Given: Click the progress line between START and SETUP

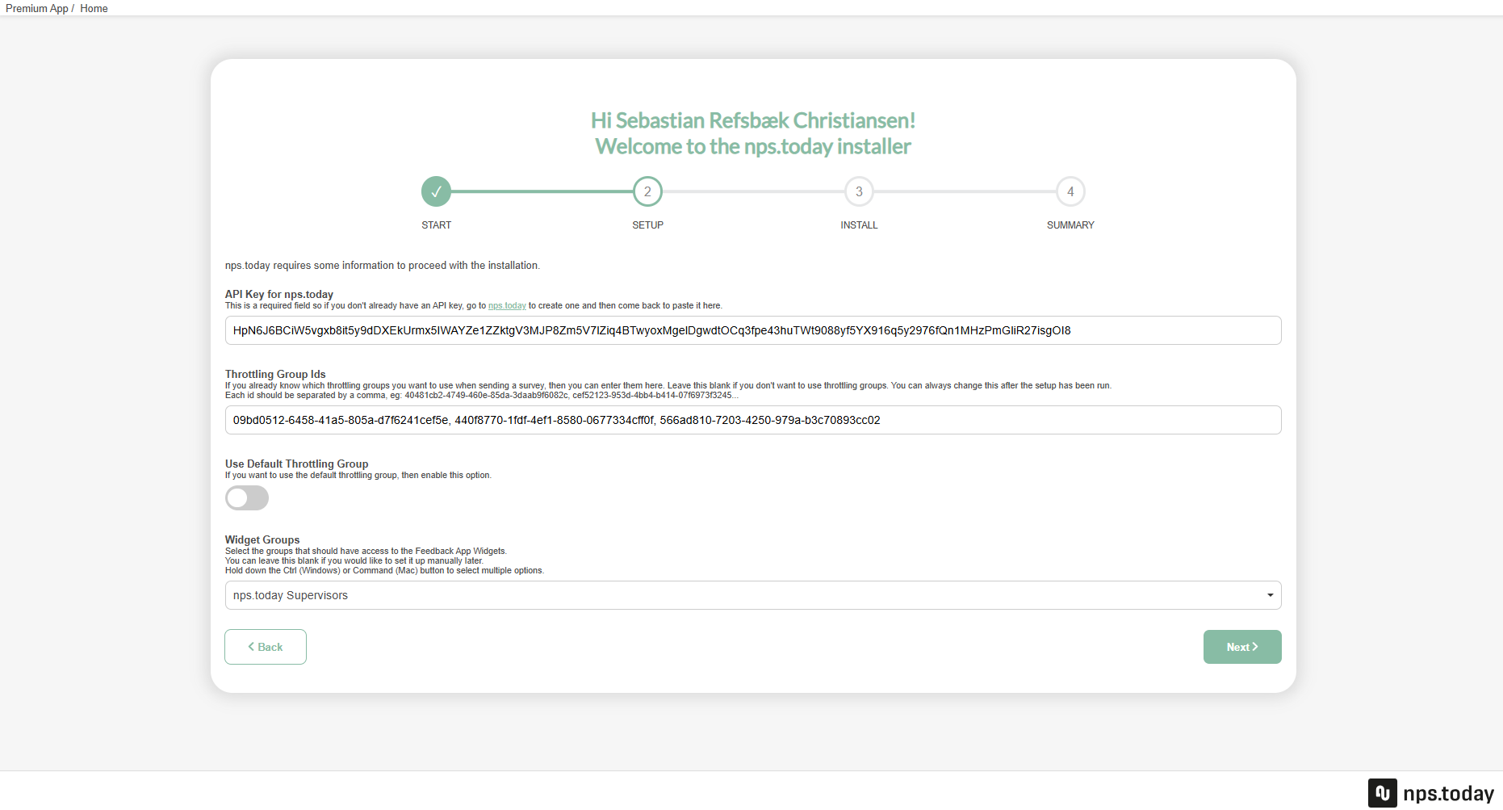Looking at the screenshot, I should [x=541, y=191].
